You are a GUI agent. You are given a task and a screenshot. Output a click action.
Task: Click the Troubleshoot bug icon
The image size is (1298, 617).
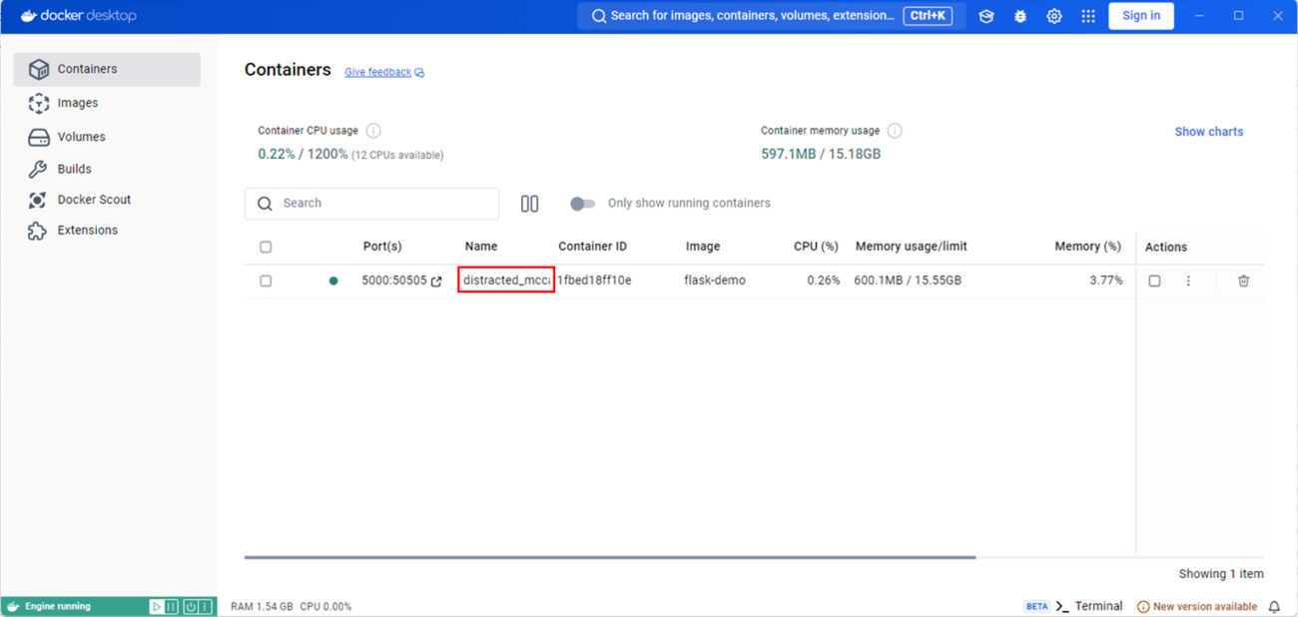pyautogui.click(x=1019, y=16)
